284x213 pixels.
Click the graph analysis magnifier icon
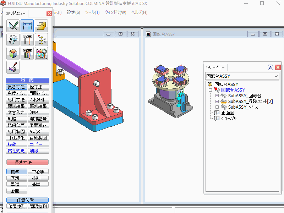click(x=42, y=53)
